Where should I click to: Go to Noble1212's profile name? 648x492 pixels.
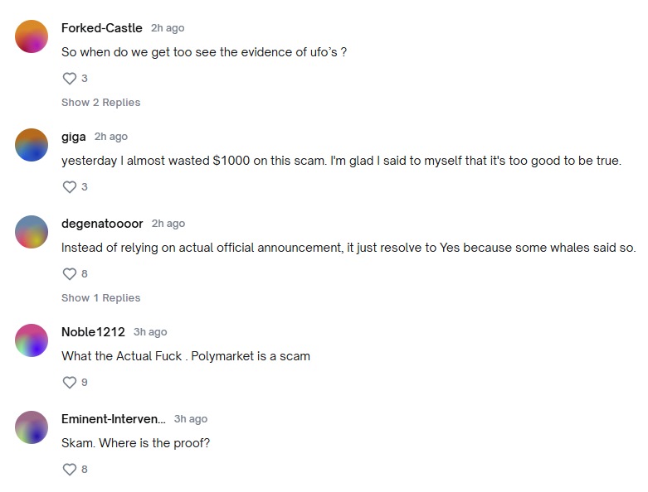tap(93, 332)
